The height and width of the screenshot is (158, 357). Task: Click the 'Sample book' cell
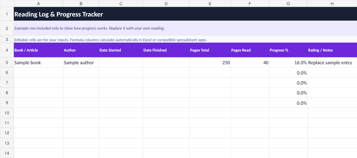[38, 63]
